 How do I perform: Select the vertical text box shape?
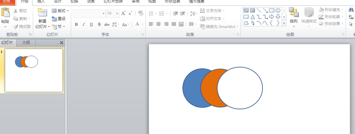point(252,10)
